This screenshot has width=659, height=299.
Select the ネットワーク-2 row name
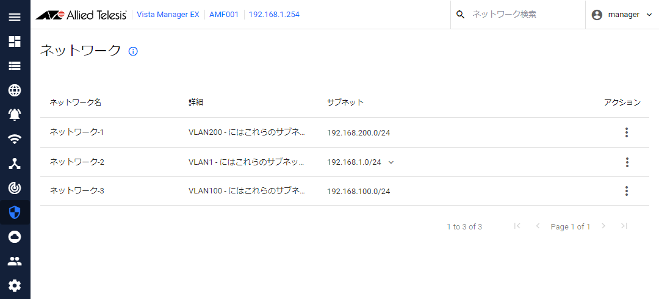click(77, 162)
